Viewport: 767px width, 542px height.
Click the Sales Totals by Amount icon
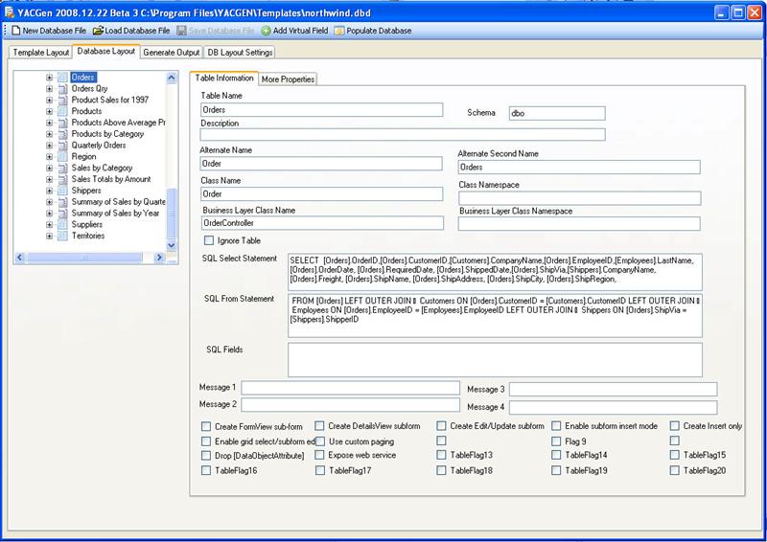click(x=62, y=179)
